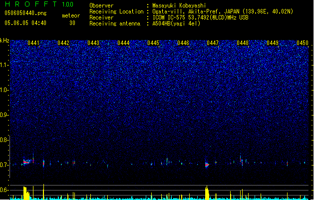Click the 1.1 kHz axis label
Image resolution: width=314 pixels, height=200 pixels.
click(x=4, y=65)
